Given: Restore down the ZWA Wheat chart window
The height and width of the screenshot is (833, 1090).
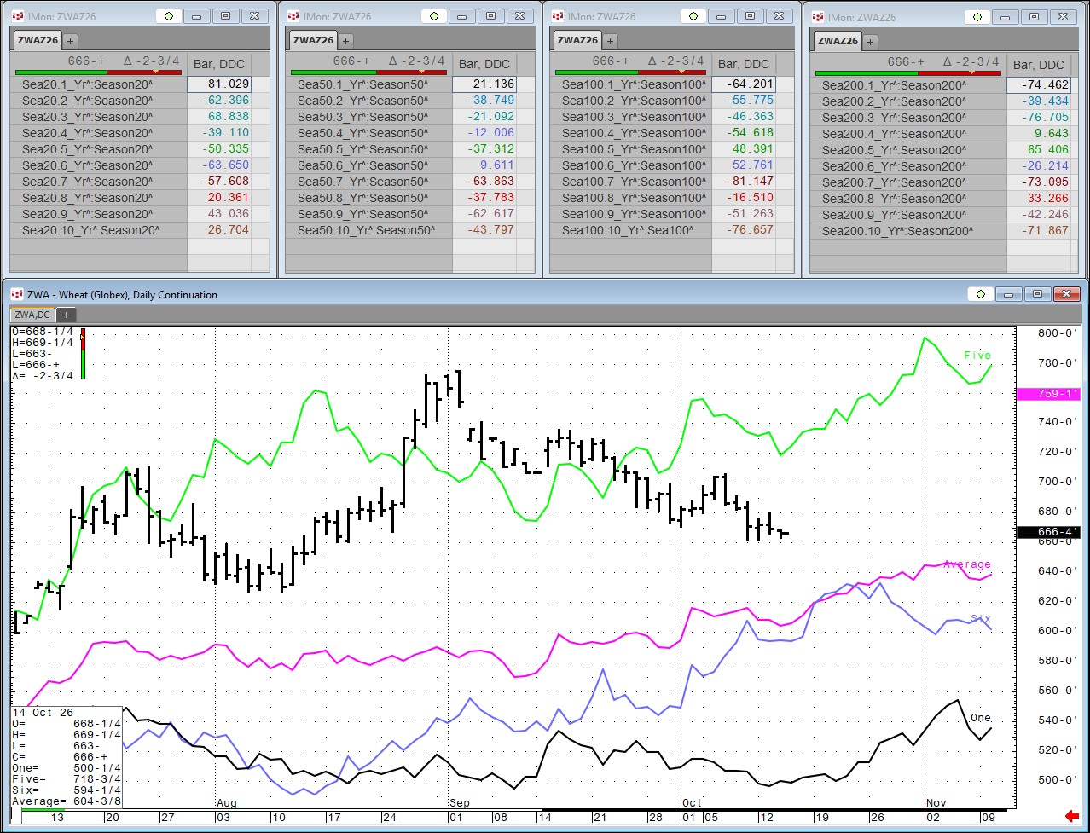Looking at the screenshot, I should coord(1037,294).
